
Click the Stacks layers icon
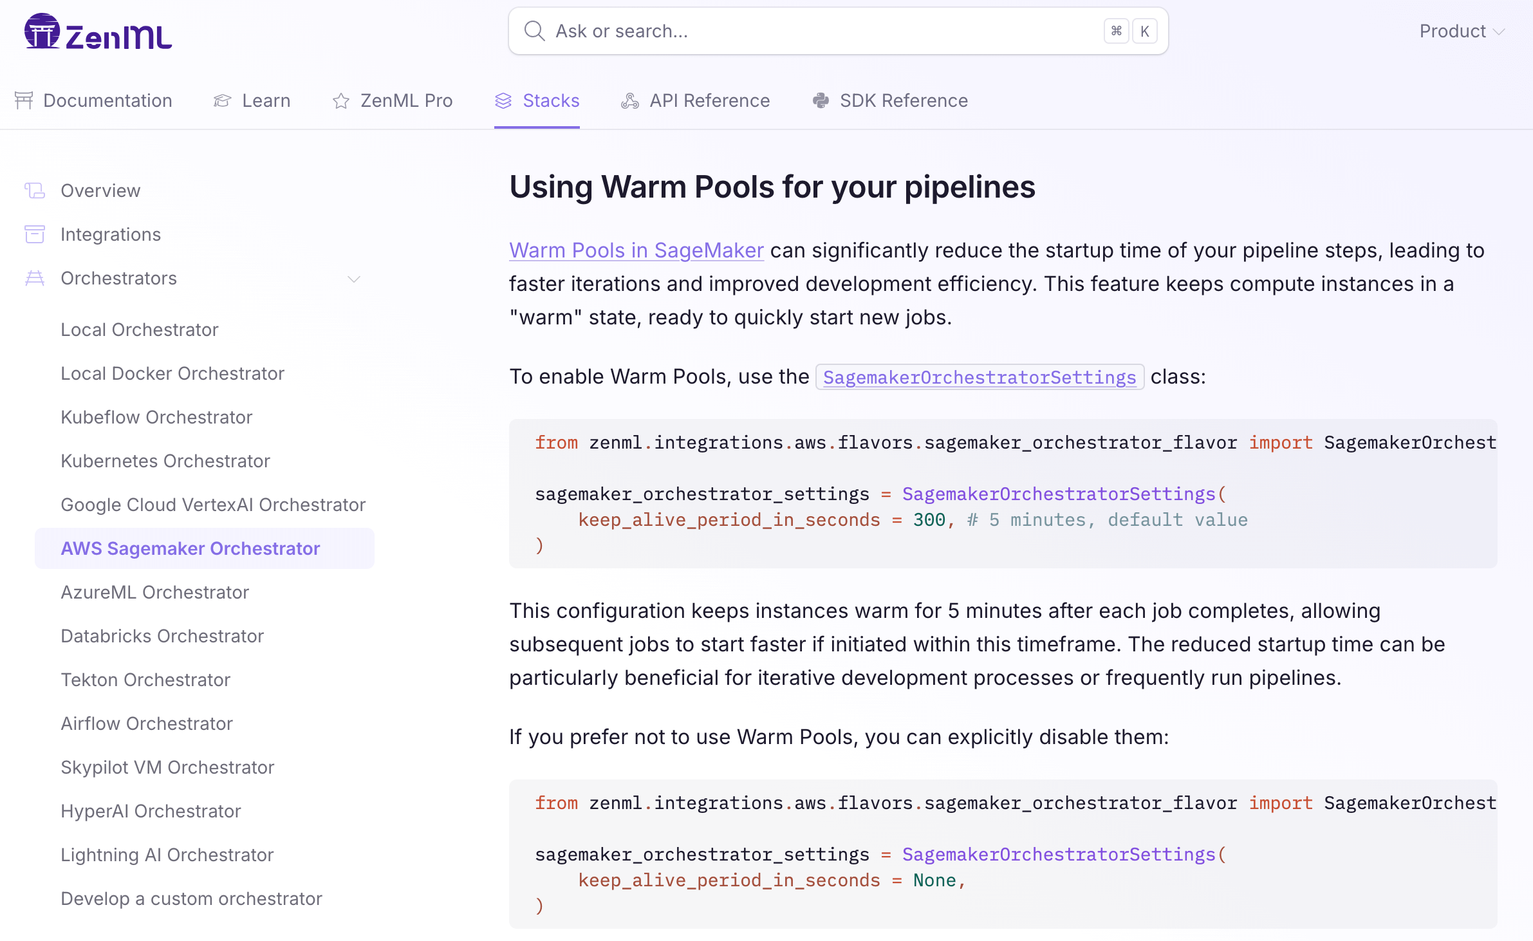[503, 100]
